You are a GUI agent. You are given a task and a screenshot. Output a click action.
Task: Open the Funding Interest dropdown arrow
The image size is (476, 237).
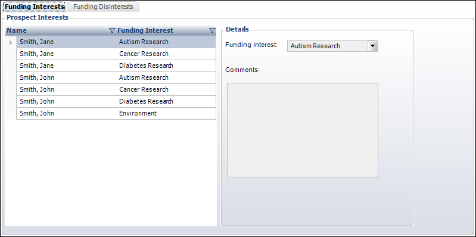click(373, 46)
